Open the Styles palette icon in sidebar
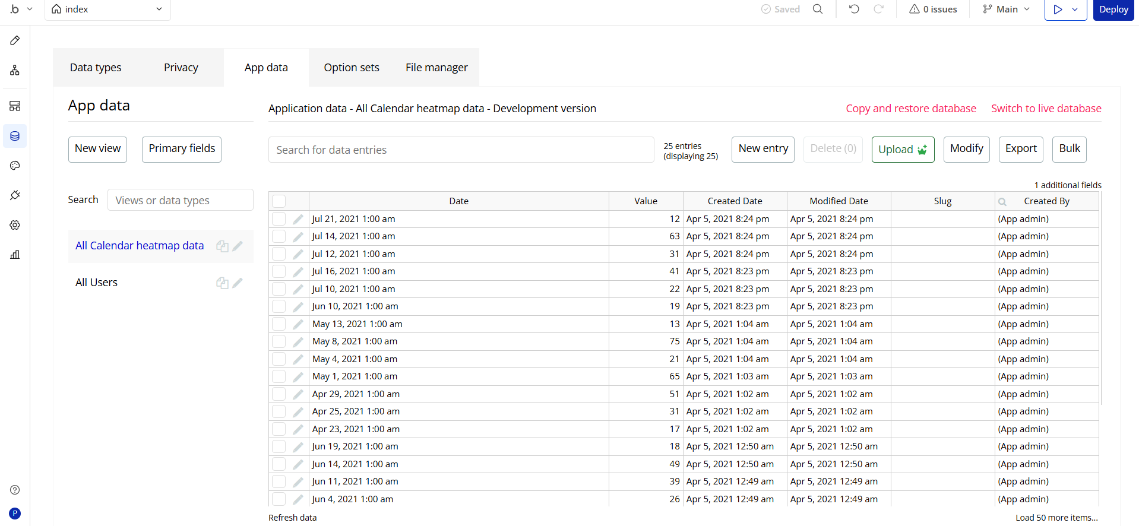Viewport: 1139px width, 526px height. click(15, 166)
